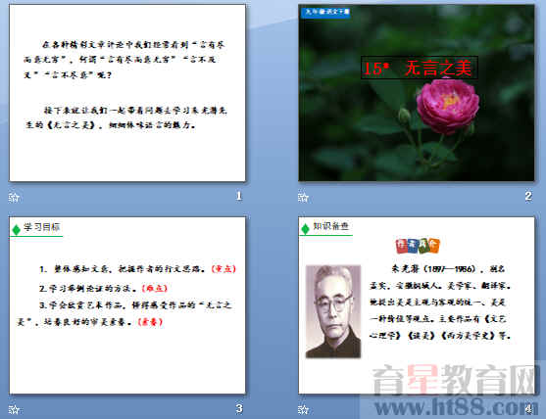Click the green diamond beside 学习目标
The height and width of the screenshot is (419, 546).
[16, 229]
